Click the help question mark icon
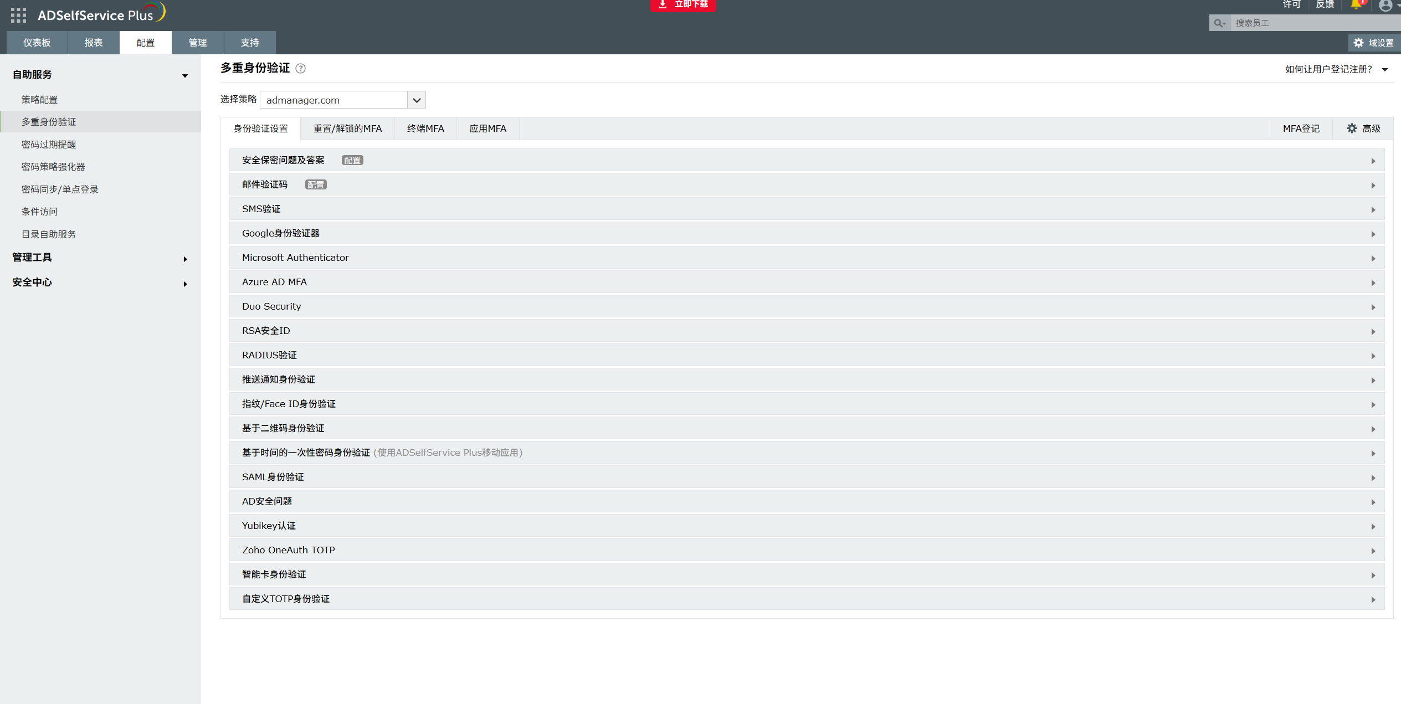Viewport: 1401px width, 704px height. (301, 69)
